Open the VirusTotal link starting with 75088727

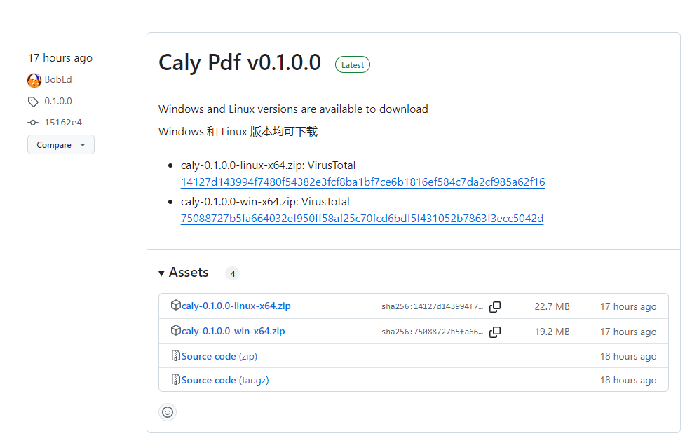pyautogui.click(x=362, y=219)
